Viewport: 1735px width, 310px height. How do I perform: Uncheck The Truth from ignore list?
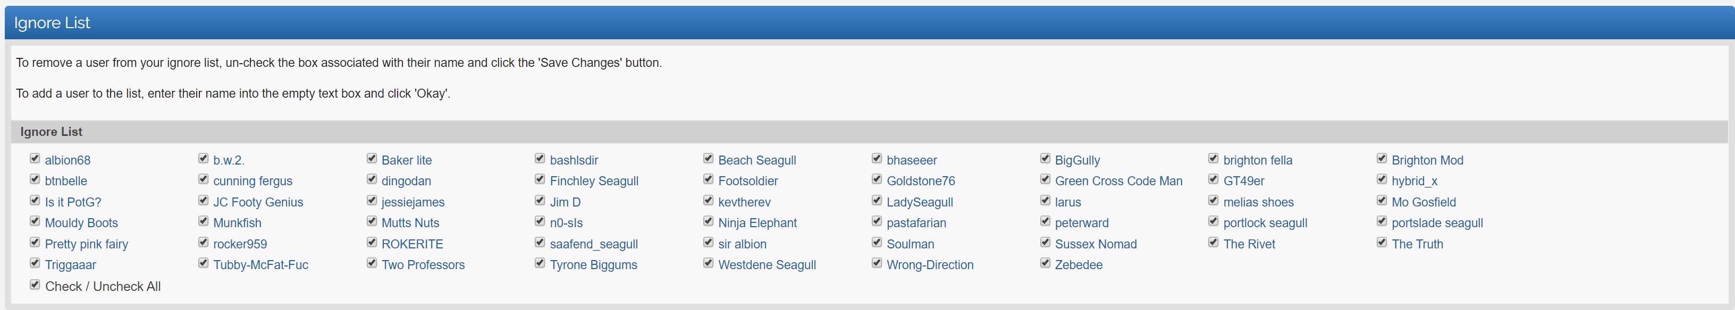point(1382,242)
